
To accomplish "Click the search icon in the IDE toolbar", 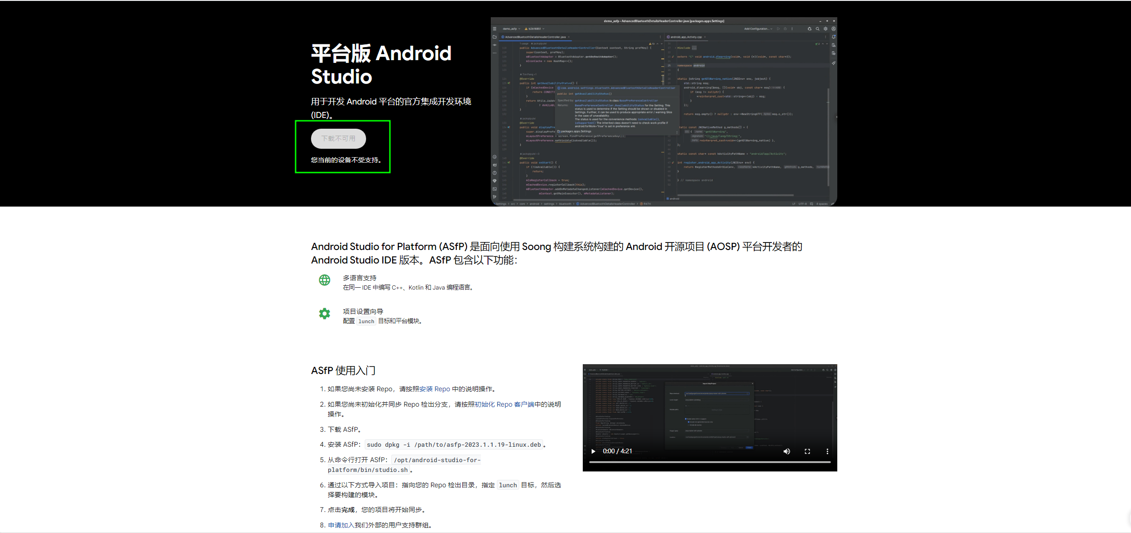I will pyautogui.click(x=817, y=28).
